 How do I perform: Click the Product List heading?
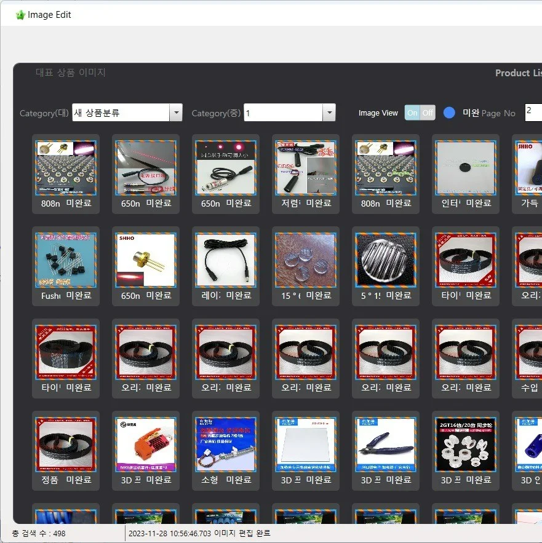click(x=519, y=73)
